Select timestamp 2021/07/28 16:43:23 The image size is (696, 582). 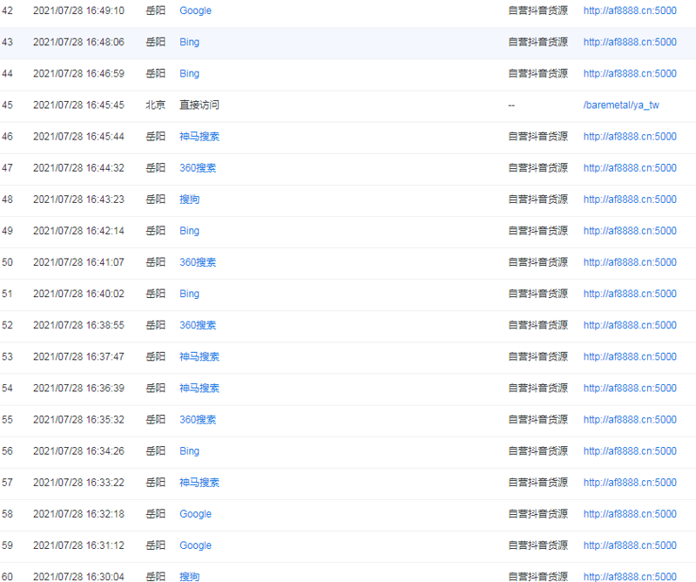click(78, 200)
